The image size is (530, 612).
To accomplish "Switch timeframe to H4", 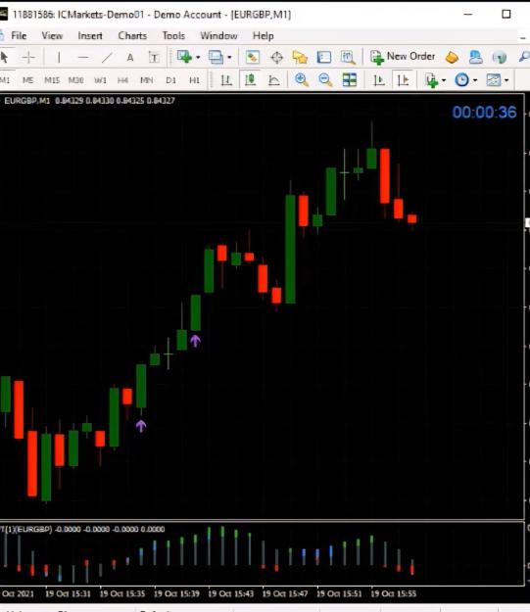I will [x=122, y=80].
